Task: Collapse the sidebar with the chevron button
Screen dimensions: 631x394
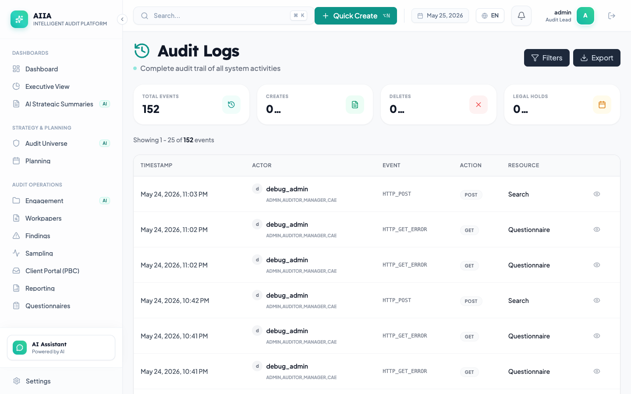Action: [122, 19]
